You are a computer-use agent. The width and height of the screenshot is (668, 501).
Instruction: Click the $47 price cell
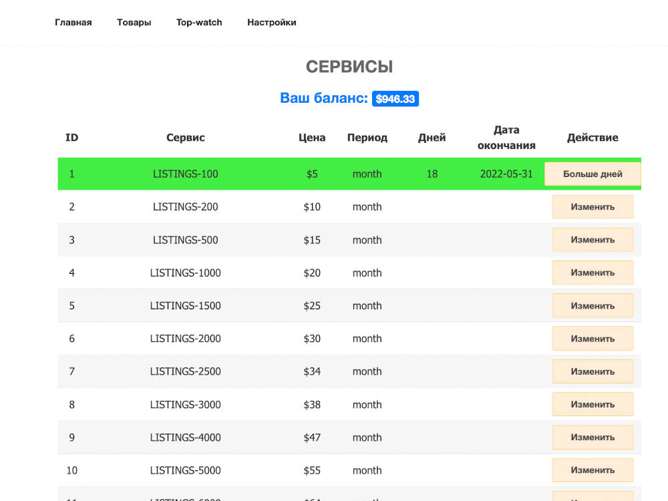(312, 437)
